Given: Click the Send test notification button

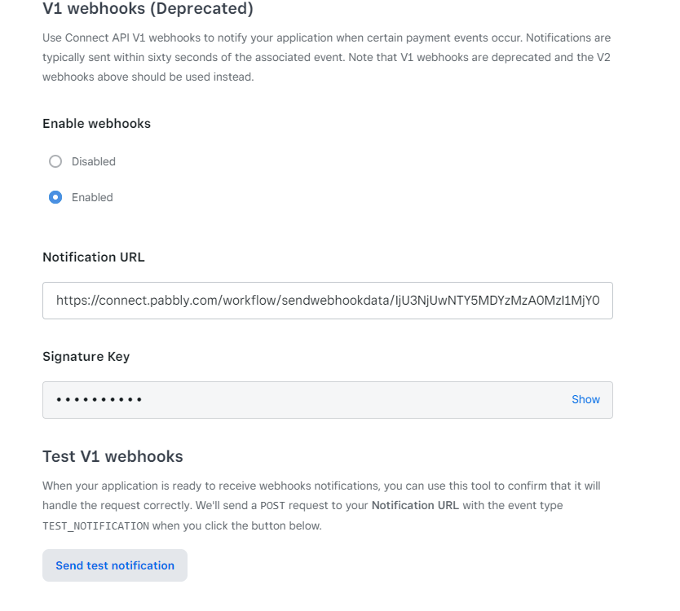Looking at the screenshot, I should 115,565.
